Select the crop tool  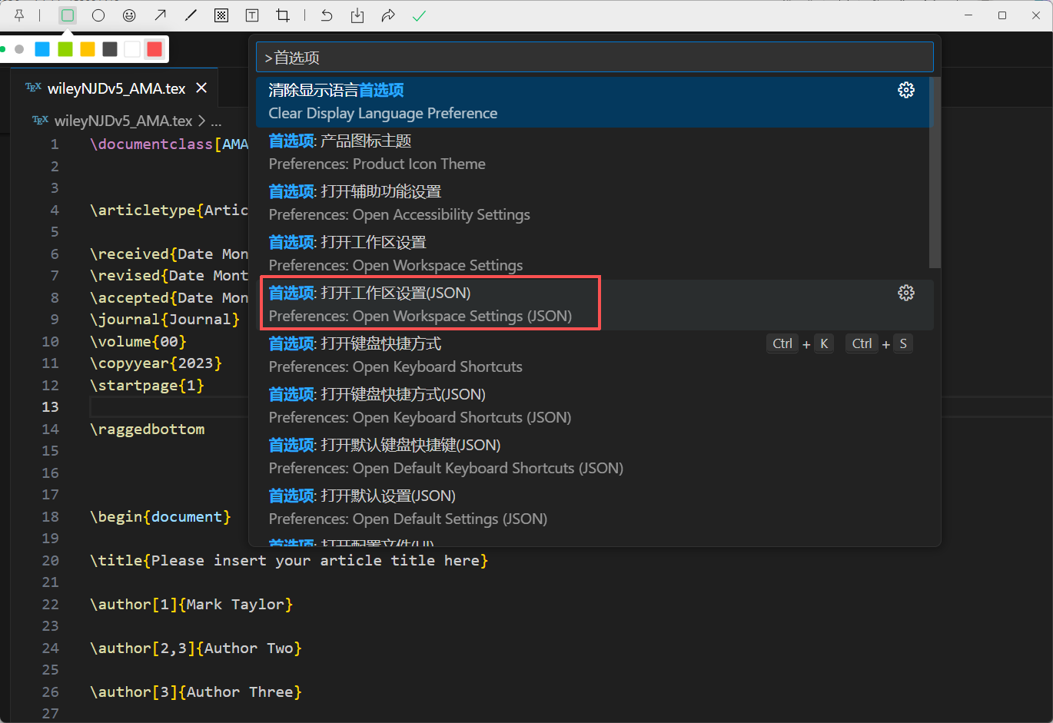click(x=283, y=15)
